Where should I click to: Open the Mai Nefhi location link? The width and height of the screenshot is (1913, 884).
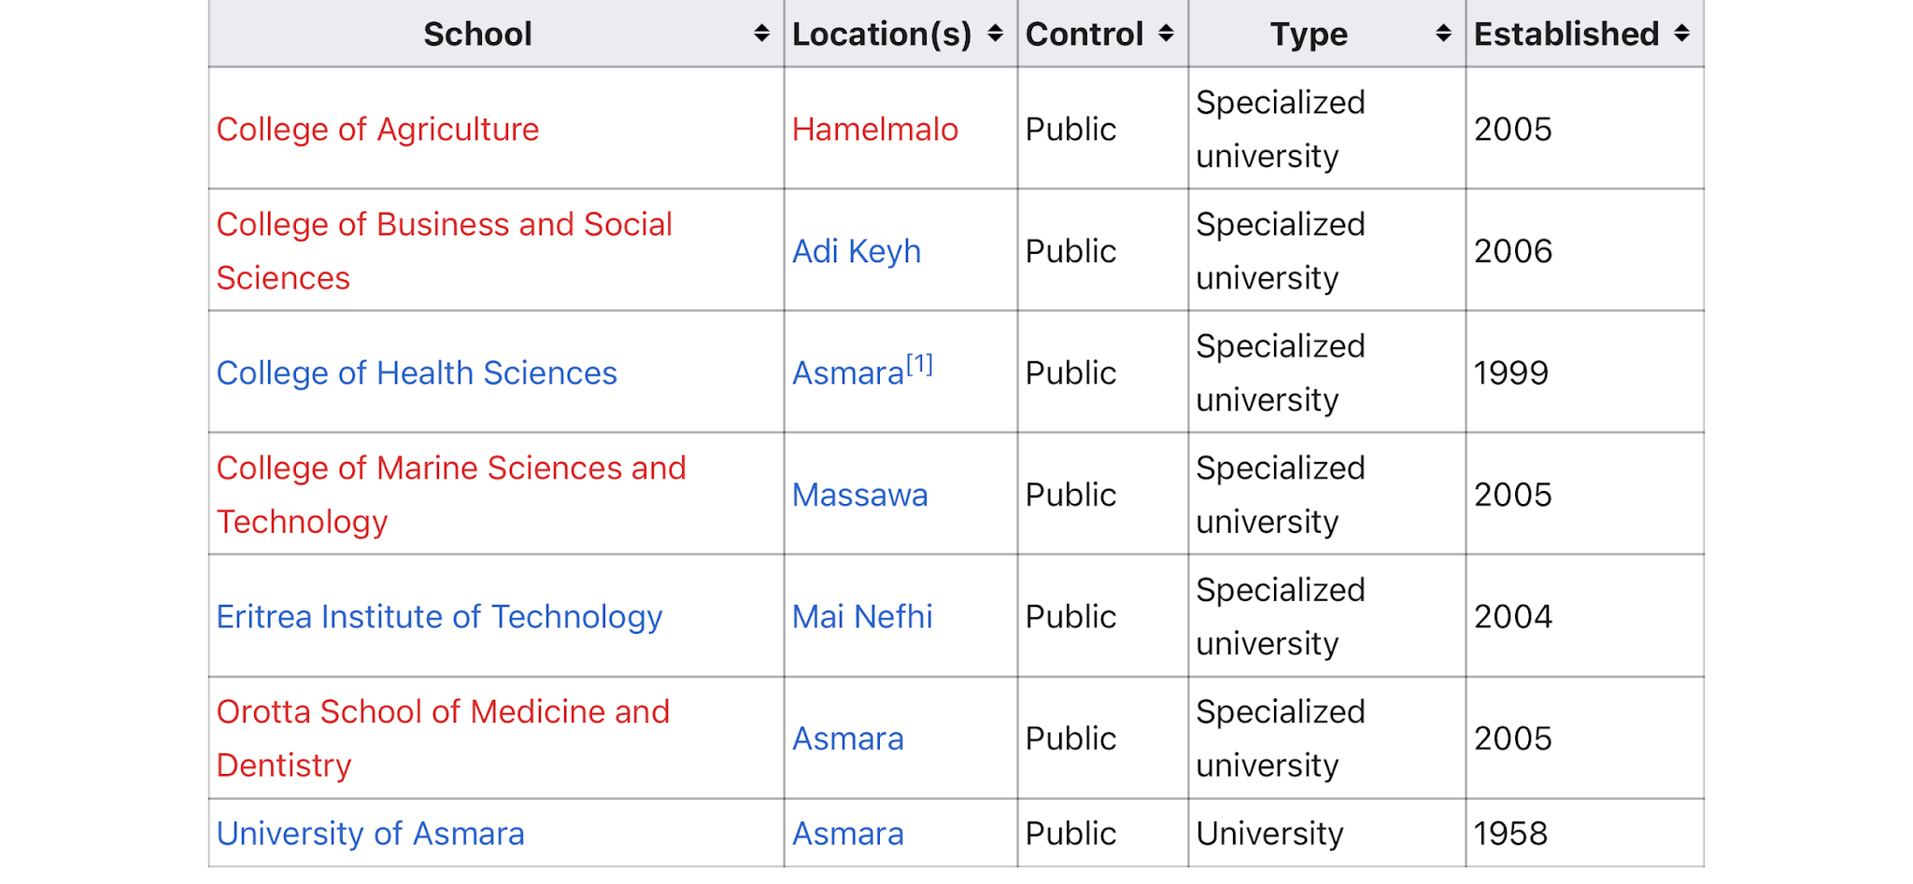pyautogui.click(x=862, y=617)
